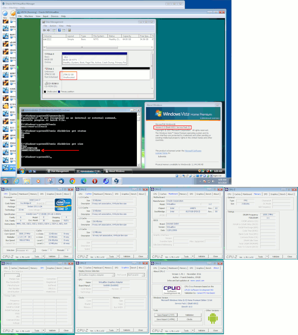The width and height of the screenshot is (298, 335).
Task: Launch Google Chrome from host taskbar
Action: [x=72, y=181]
